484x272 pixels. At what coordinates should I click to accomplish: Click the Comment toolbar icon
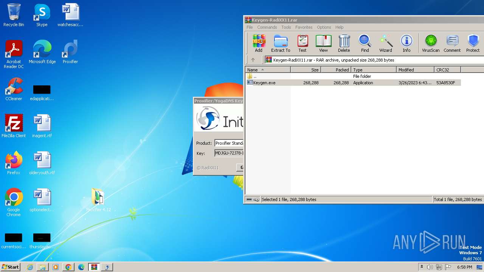(452, 43)
